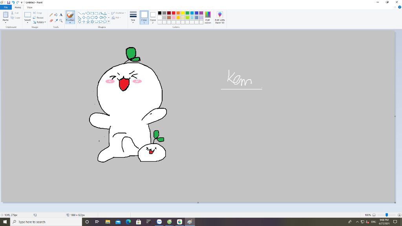Open the notification center icon
This screenshot has height=226, width=402.
coord(395,222)
